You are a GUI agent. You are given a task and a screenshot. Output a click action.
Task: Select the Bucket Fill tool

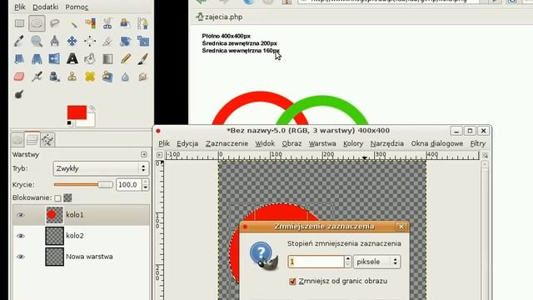(90, 59)
